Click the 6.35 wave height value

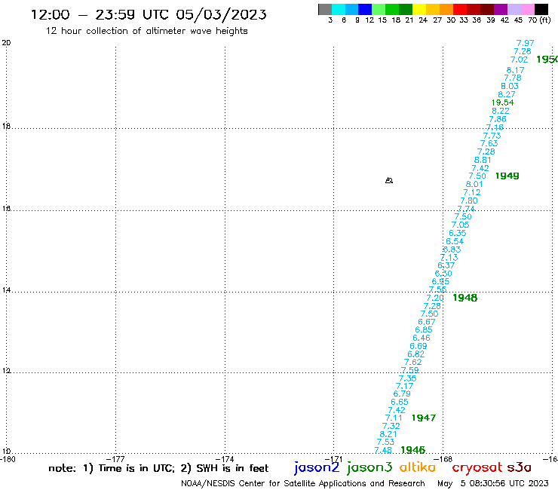[457, 233]
